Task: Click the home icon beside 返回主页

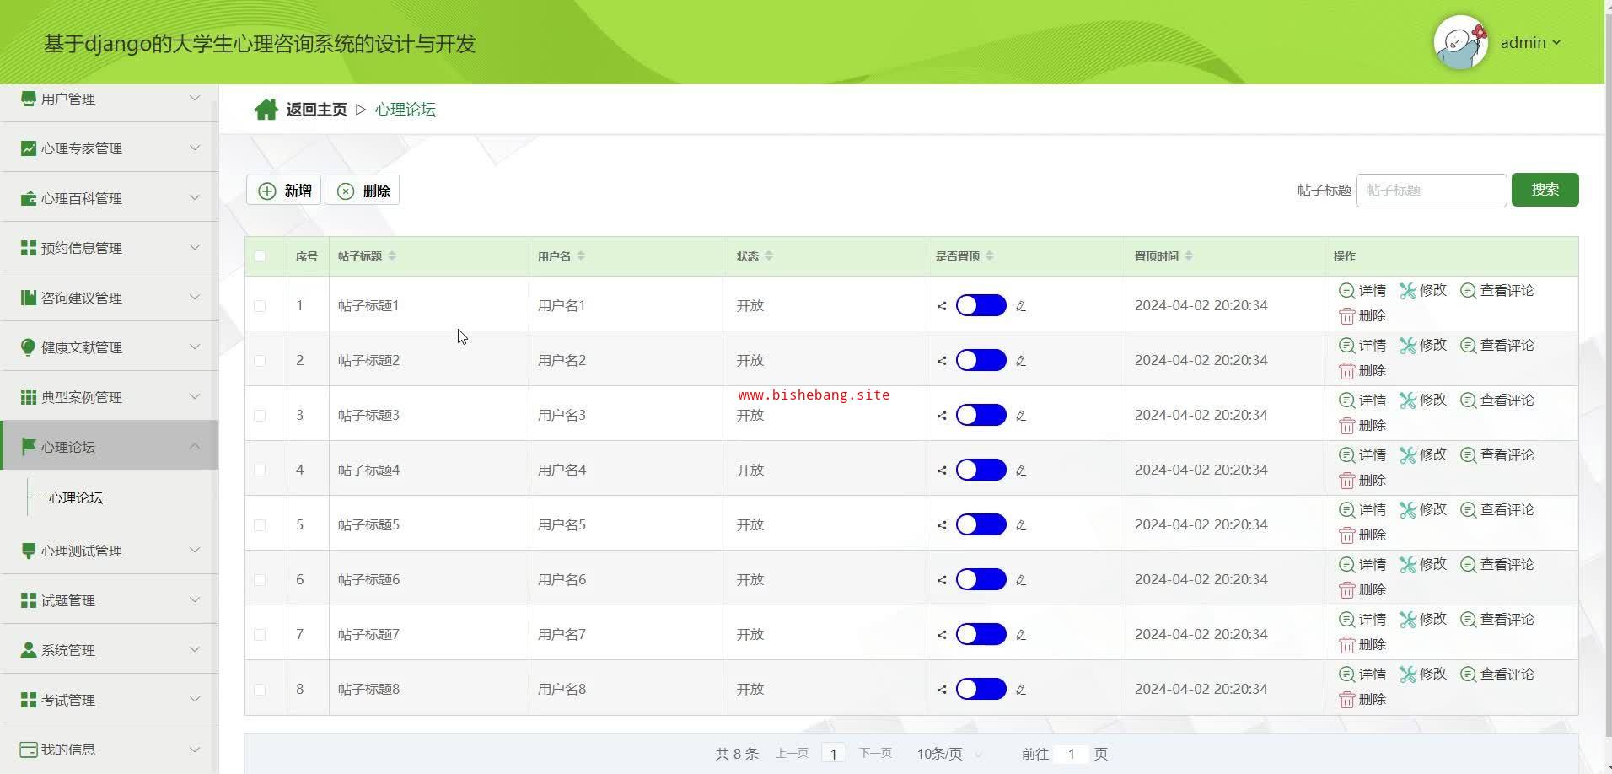Action: tap(266, 110)
